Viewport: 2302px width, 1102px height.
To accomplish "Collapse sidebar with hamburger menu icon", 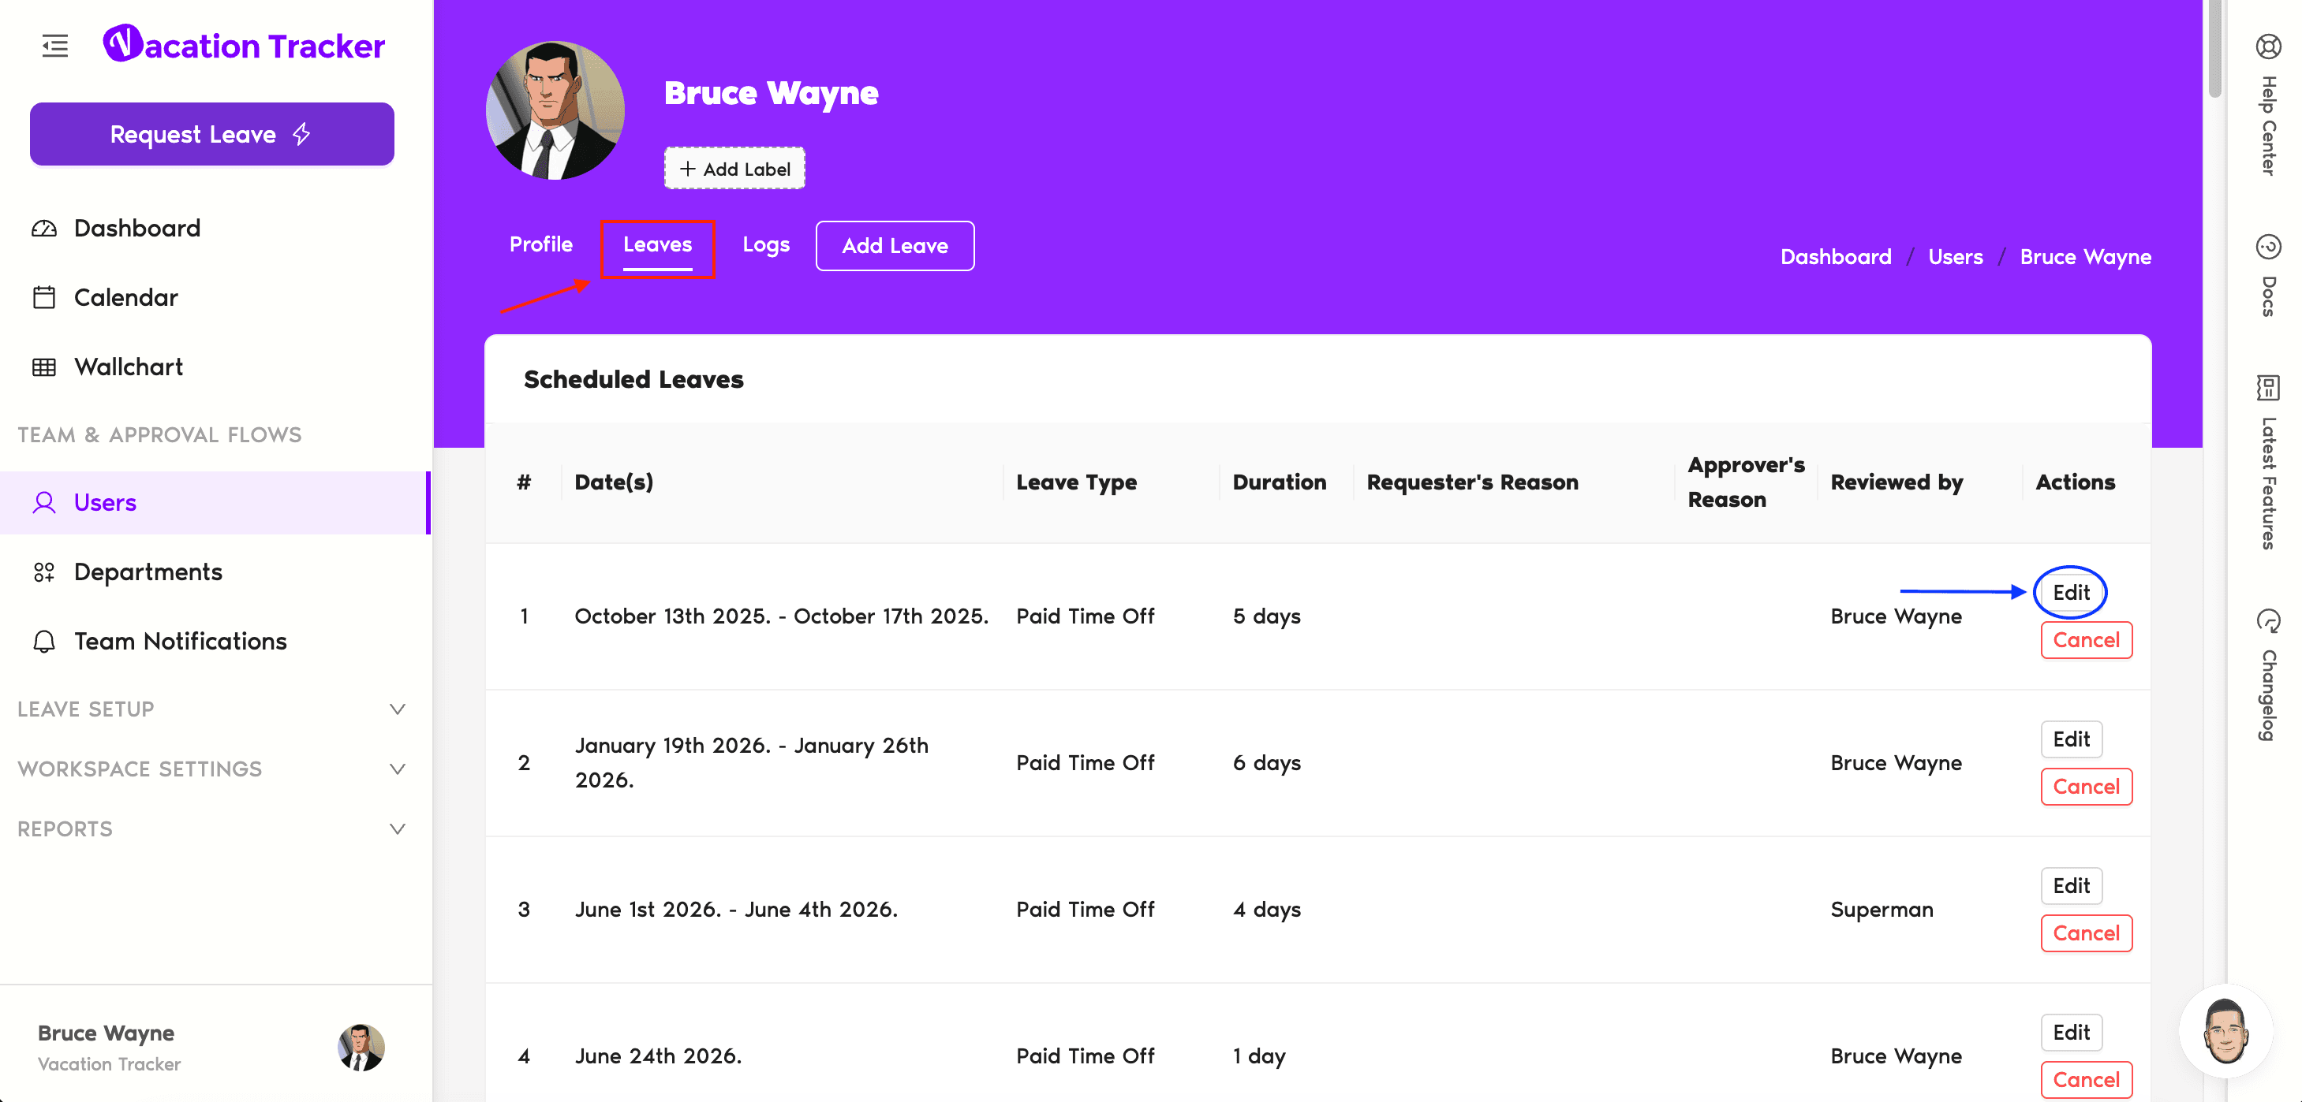I will pos(54,46).
